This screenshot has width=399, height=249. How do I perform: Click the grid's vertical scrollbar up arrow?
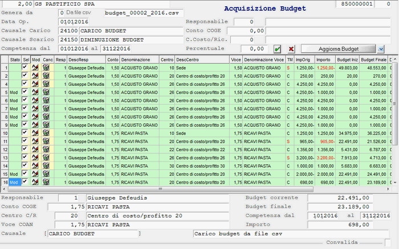(x=395, y=59)
